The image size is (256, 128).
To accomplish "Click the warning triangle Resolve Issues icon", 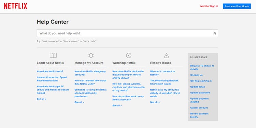I will (166, 55).
